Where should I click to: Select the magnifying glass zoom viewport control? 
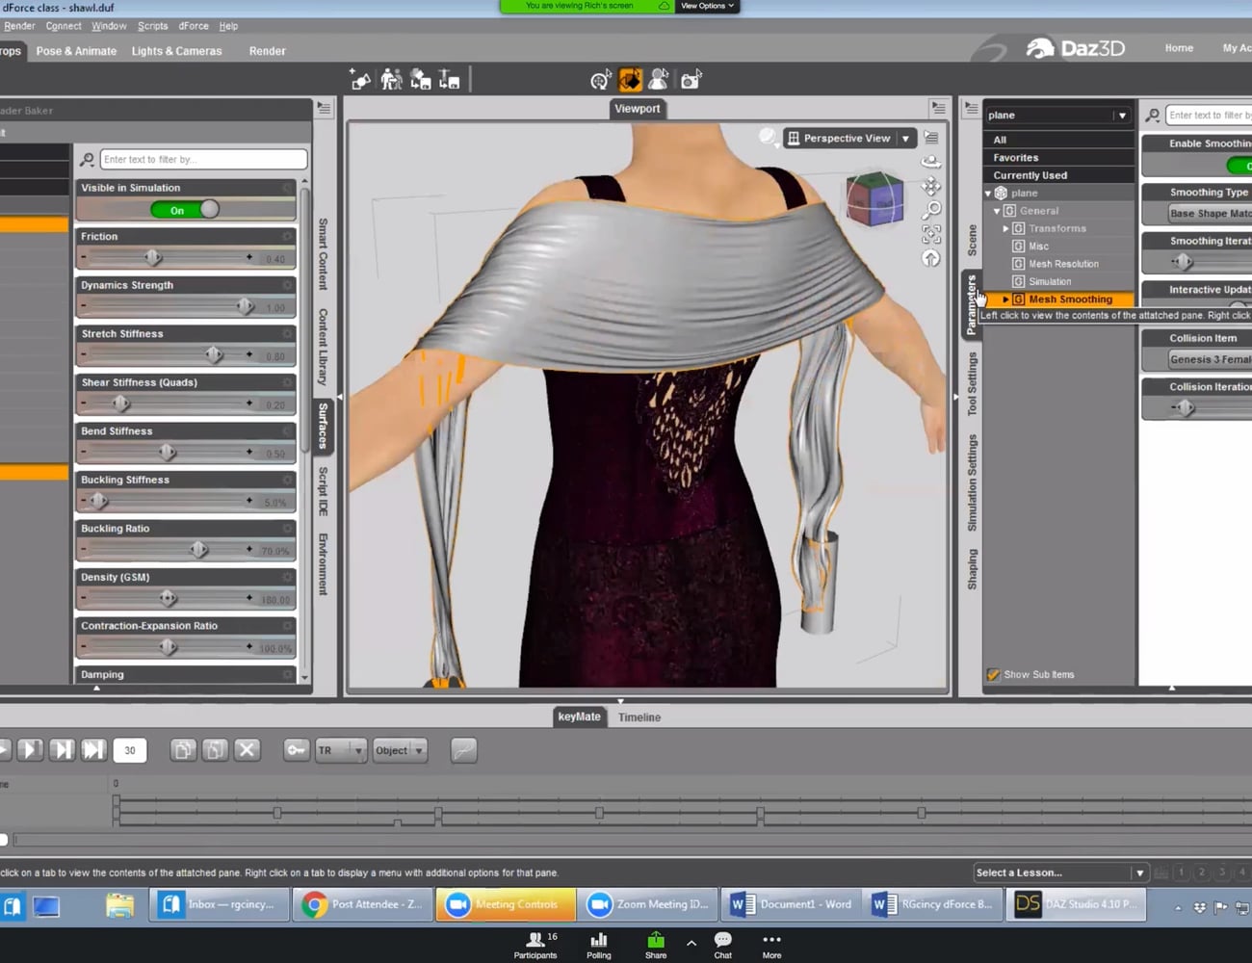point(931,209)
